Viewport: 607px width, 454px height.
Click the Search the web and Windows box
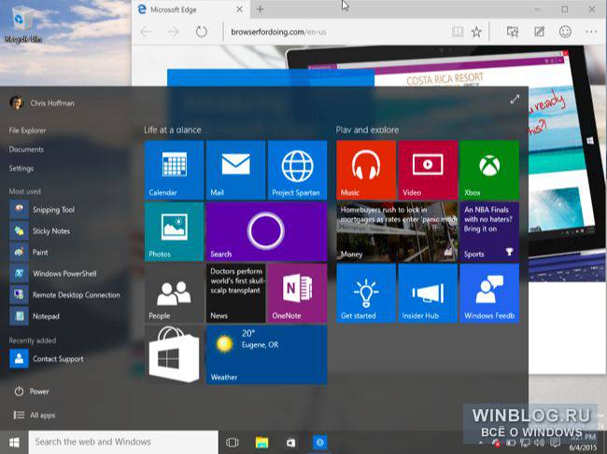123,442
